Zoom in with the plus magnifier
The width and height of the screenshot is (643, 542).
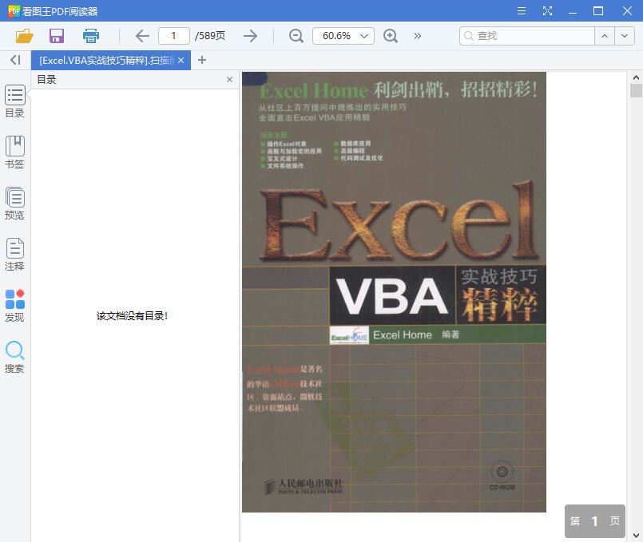click(x=390, y=36)
